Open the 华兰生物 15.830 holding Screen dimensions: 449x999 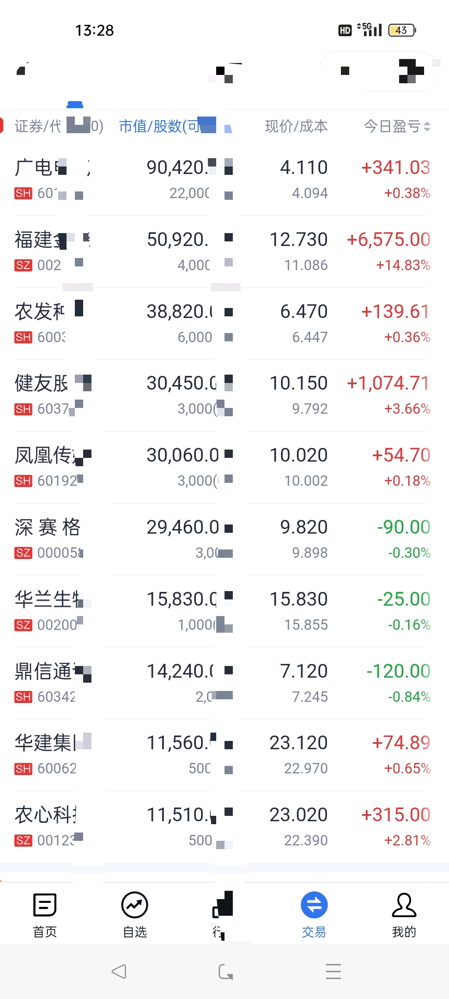224,611
